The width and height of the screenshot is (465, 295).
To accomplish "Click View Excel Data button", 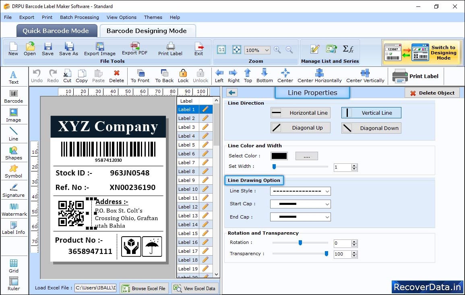I will coord(195,288).
